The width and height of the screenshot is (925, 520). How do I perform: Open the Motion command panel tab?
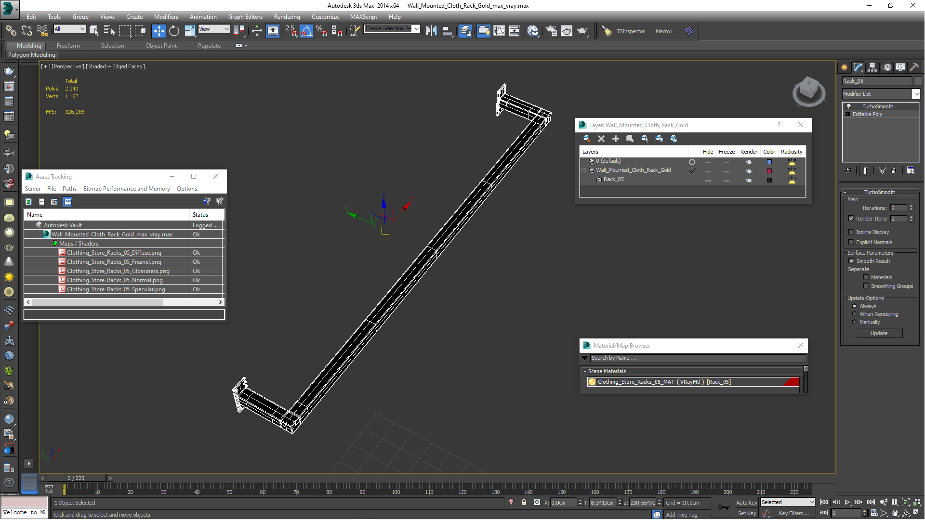(887, 67)
